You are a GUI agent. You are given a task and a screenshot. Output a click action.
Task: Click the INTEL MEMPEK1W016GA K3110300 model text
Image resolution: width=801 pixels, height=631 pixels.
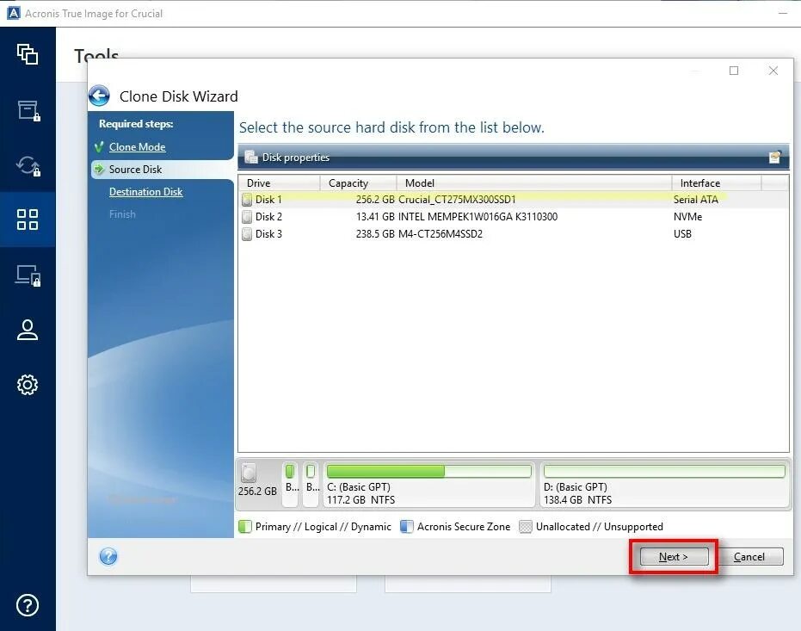point(478,217)
